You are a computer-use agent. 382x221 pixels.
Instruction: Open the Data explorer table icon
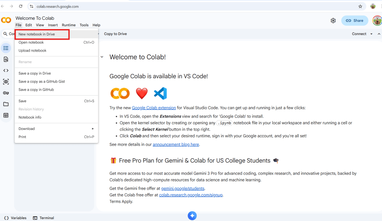tap(6, 115)
